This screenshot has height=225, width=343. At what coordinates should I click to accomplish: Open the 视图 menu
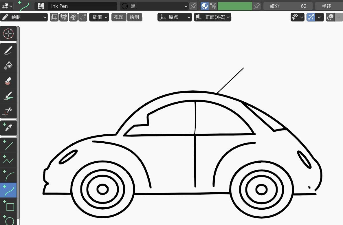tap(119, 17)
